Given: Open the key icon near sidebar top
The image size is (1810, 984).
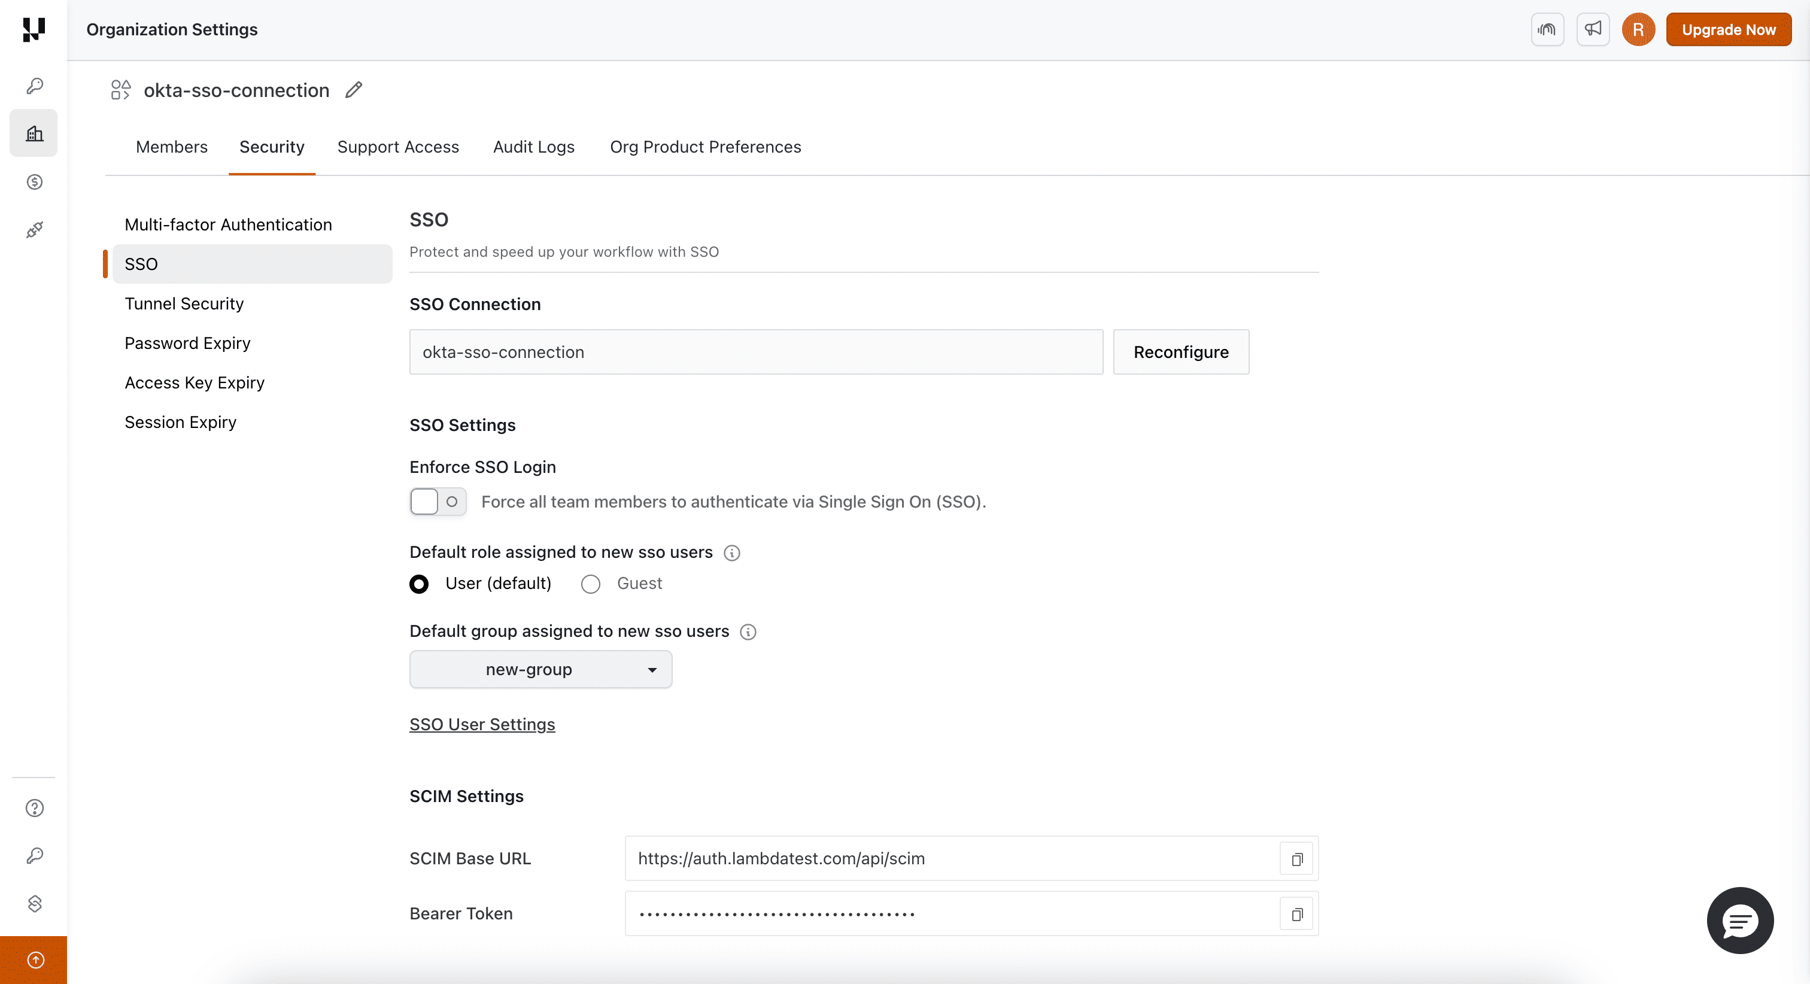Looking at the screenshot, I should point(35,86).
